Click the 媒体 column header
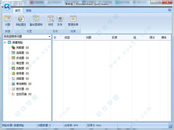 (164, 38)
